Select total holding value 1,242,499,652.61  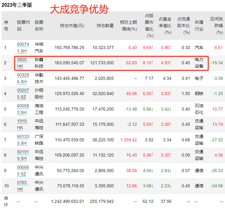pos(68,201)
